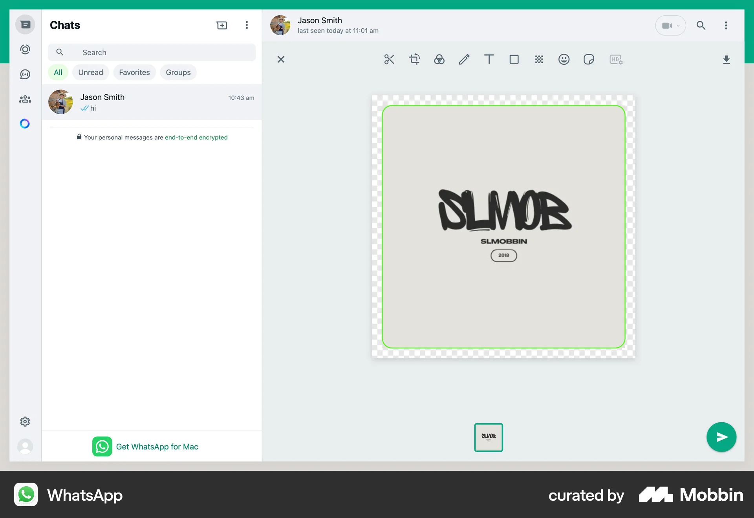The height and width of the screenshot is (518, 754).
Task: Toggle HD image quality
Action: tap(615, 59)
